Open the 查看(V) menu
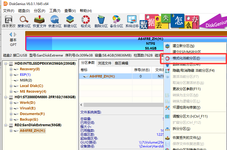The image size is (227, 150). 70,11
